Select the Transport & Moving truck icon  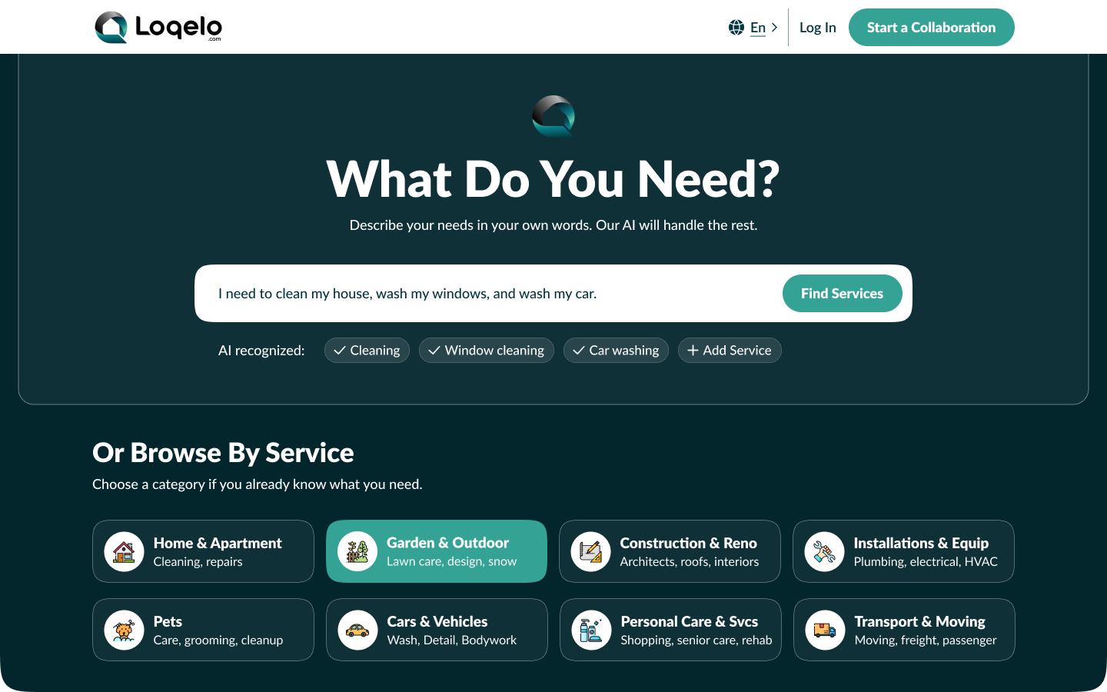[825, 630]
